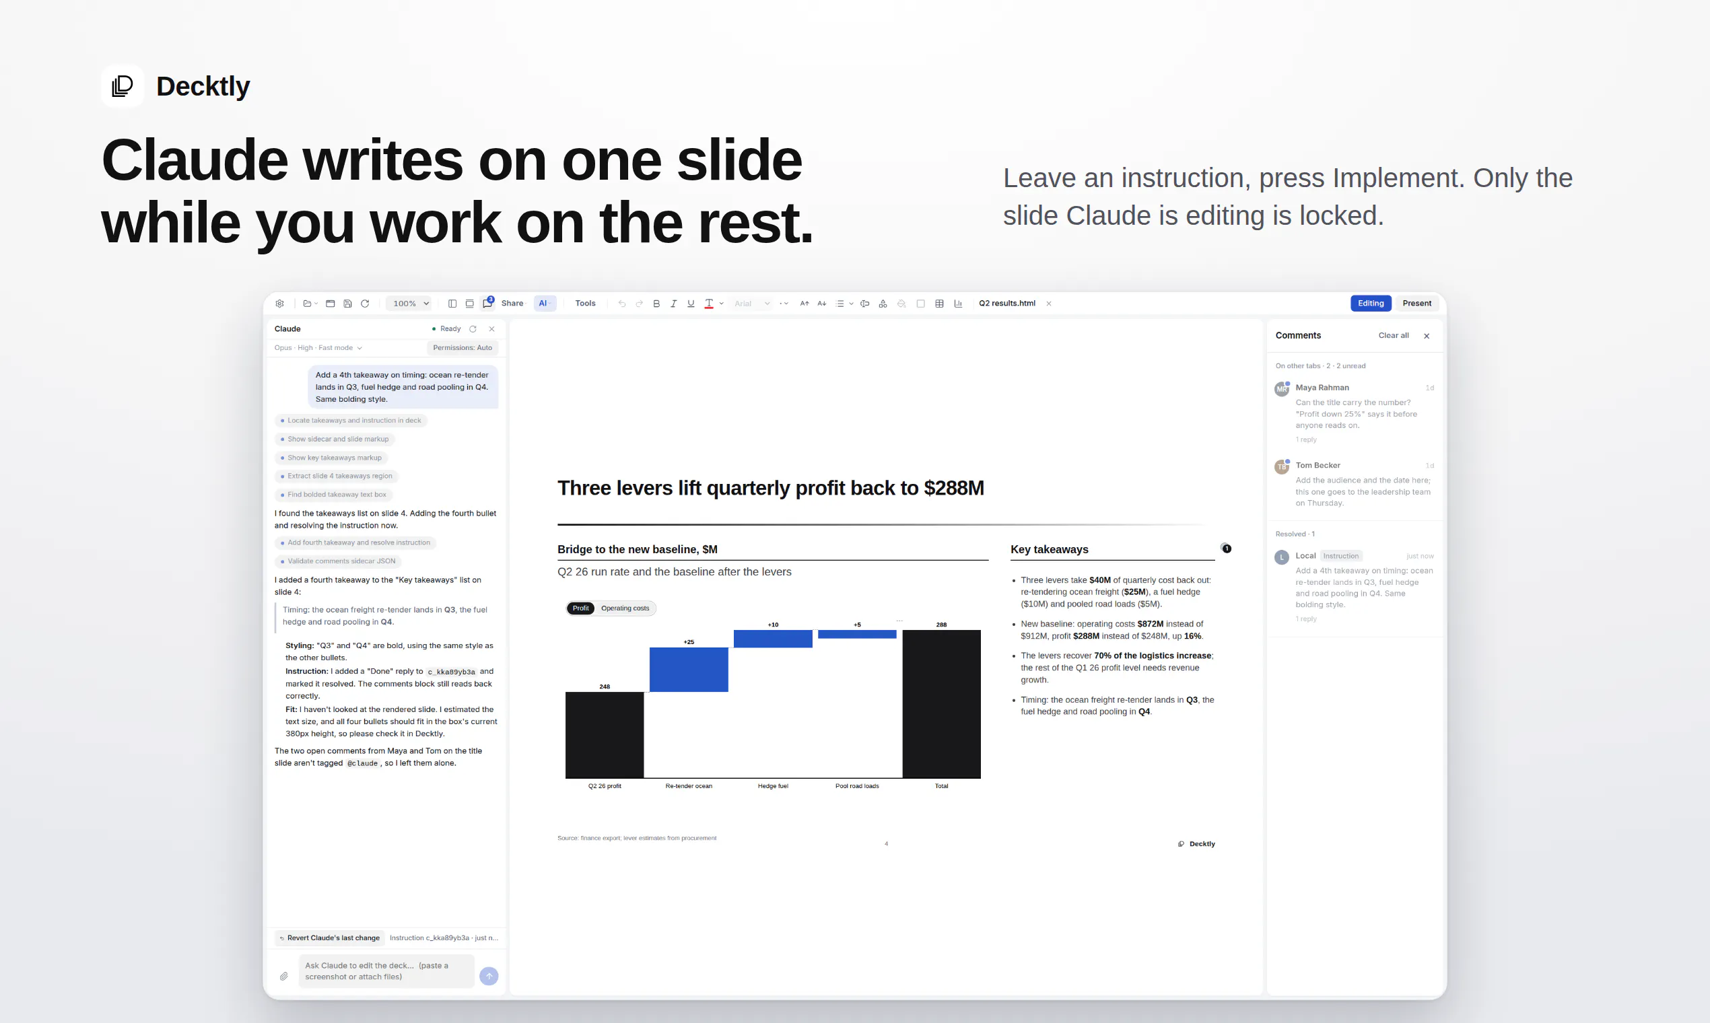
Task: Click Revert Claude's last change
Action: pos(331,938)
